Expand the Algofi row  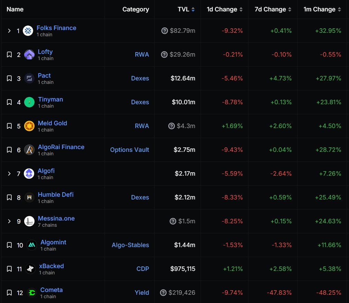9,174
